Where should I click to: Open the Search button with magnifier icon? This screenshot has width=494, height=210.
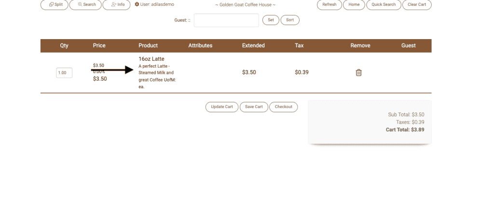click(x=85, y=5)
